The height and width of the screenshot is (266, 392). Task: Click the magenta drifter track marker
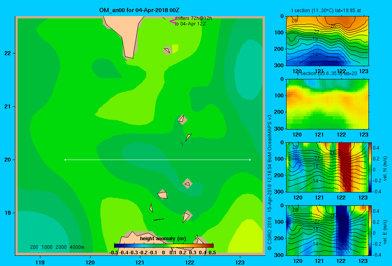173,22
